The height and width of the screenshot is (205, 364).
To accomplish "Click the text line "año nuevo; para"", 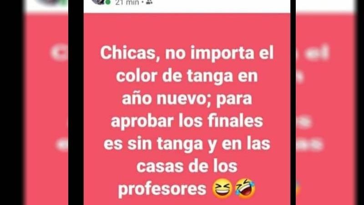I will (x=187, y=99).
